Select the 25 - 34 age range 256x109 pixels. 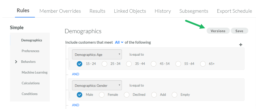(105, 64)
